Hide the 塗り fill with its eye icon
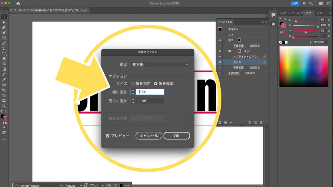The width and height of the screenshot is (333, 187). click(220, 40)
